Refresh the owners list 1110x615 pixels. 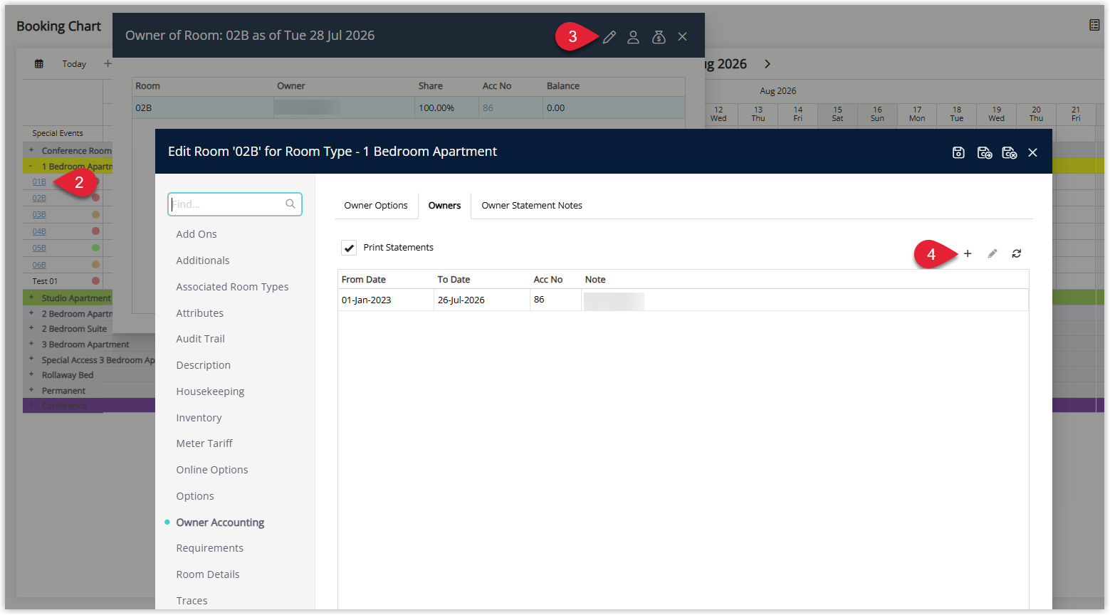click(1017, 253)
